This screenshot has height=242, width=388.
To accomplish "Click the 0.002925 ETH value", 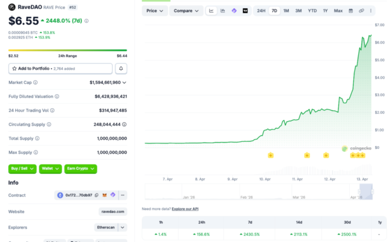I will pos(21,37).
